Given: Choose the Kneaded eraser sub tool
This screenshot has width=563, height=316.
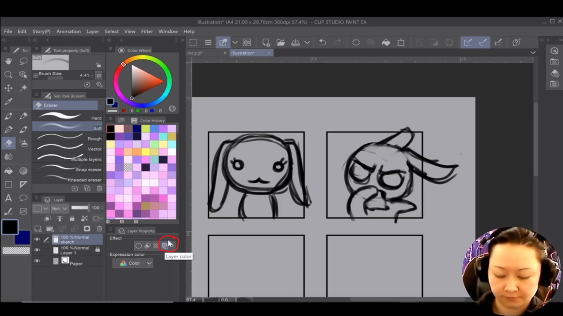Looking at the screenshot, I should coord(68,179).
